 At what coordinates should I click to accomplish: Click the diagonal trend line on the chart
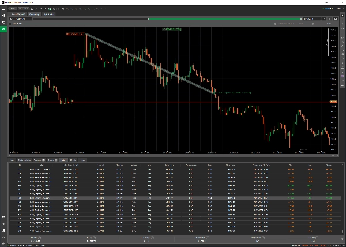(x=150, y=63)
